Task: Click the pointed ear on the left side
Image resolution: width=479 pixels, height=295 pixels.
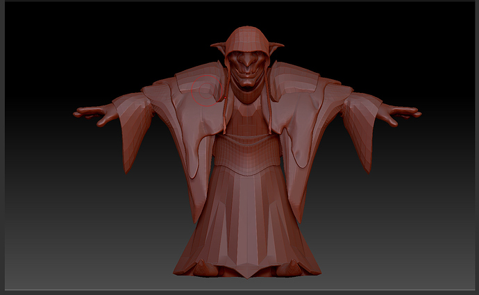Action: [219, 47]
